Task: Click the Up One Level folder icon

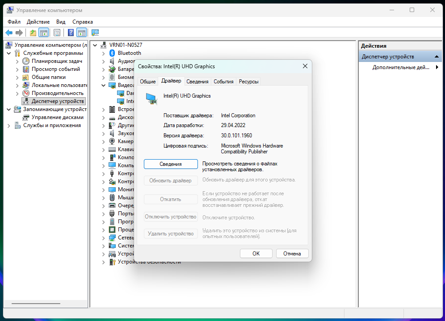Action: 33,33
